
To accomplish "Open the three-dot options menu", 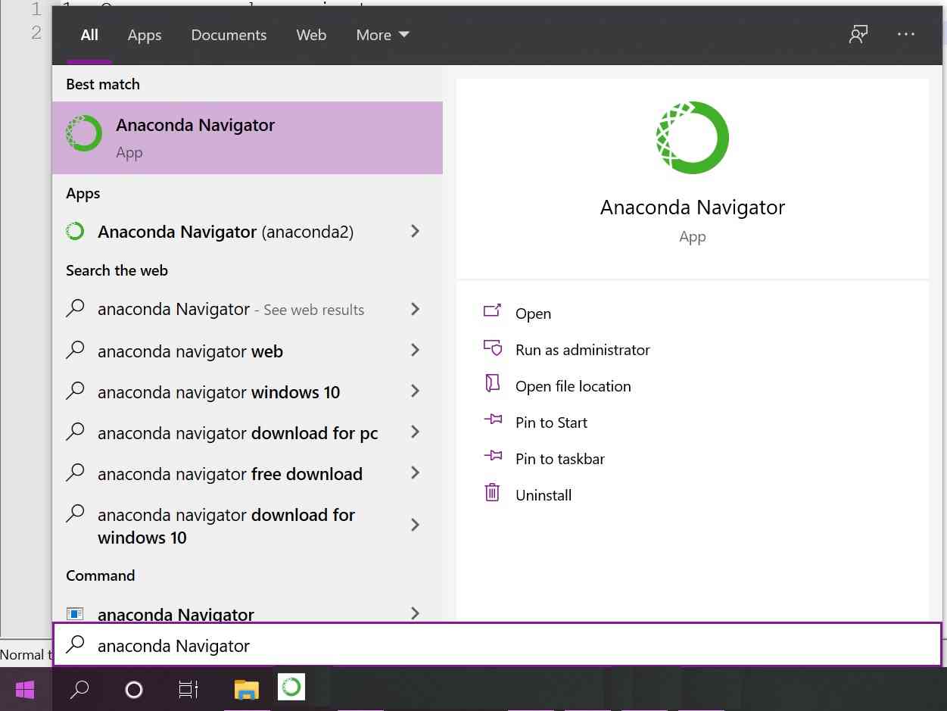I will tap(906, 34).
